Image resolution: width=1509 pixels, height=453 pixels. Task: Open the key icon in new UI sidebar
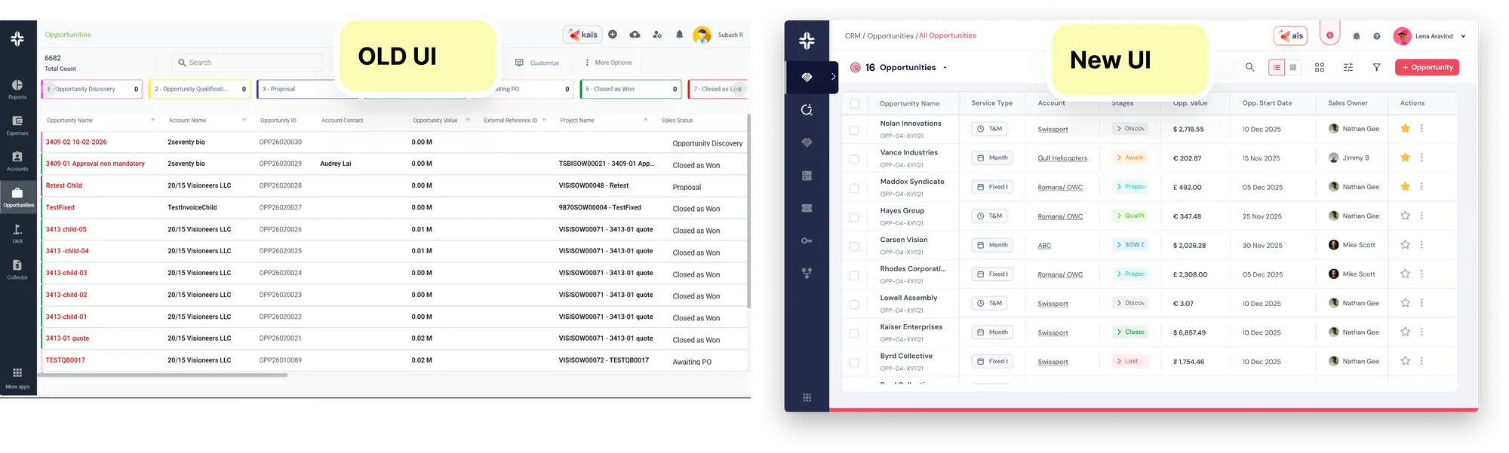(807, 240)
